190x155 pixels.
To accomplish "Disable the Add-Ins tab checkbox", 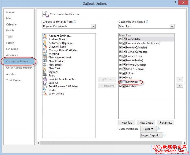I will [x=124, y=86].
